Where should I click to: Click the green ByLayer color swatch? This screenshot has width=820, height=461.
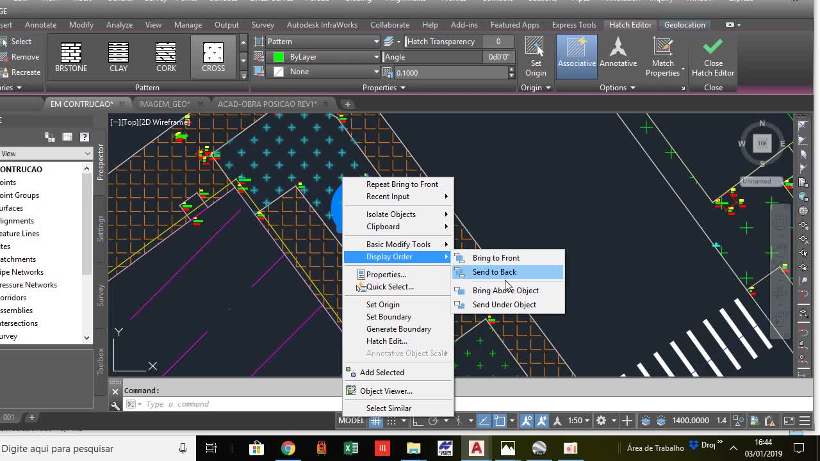pos(279,57)
